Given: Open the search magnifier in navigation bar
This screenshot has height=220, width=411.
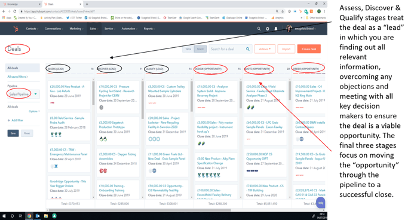Looking at the screenshot, I should [259, 29].
